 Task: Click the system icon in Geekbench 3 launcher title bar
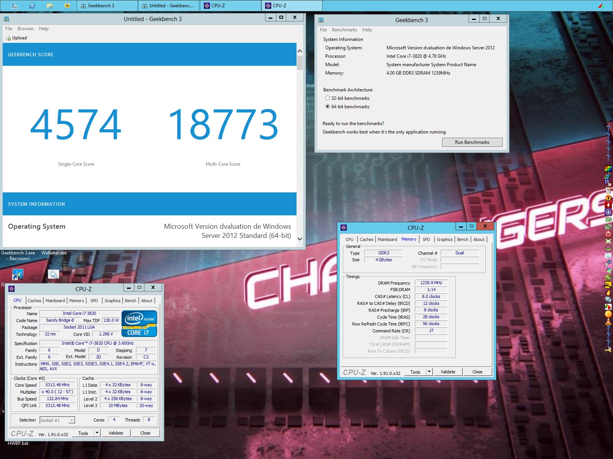pyautogui.click(x=321, y=20)
